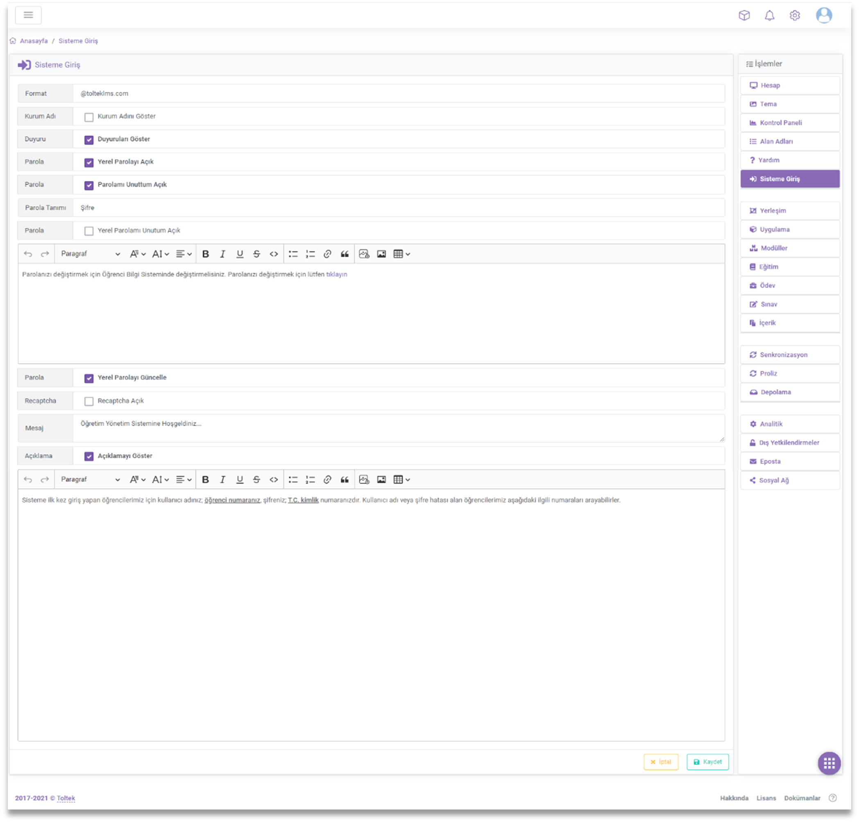
Task: Click strikethrough icon in first editor toolbar
Action: 257,254
